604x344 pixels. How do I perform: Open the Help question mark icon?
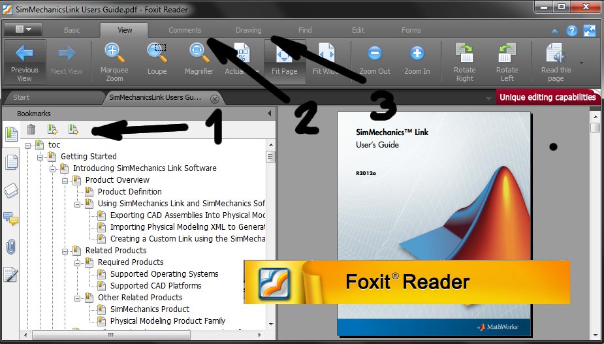pos(572,31)
